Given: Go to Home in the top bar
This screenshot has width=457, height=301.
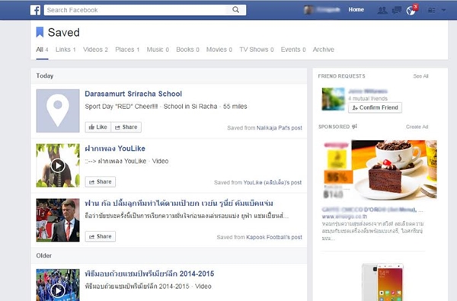Looking at the screenshot, I should [x=356, y=10].
